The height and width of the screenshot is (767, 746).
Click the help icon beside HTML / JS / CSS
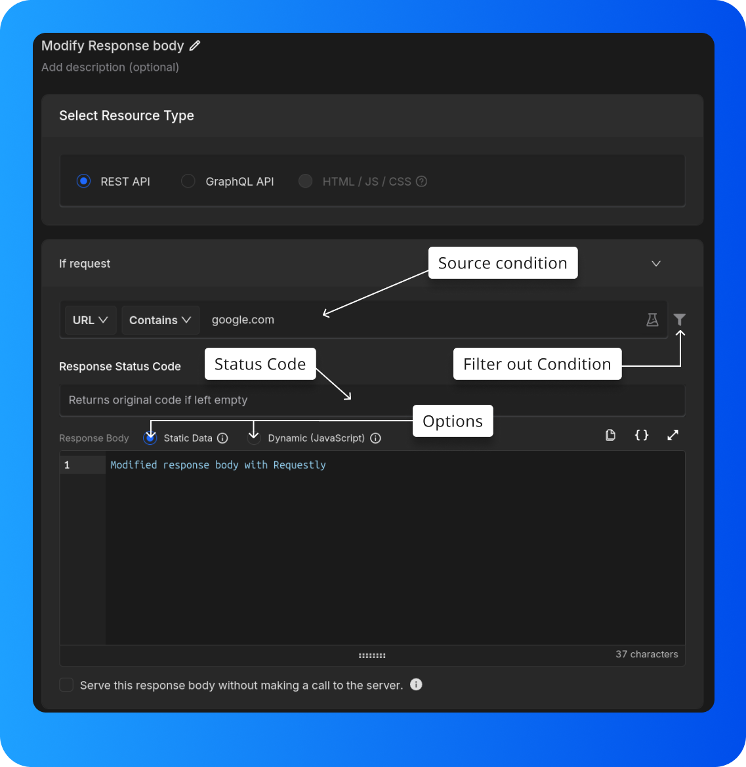pos(421,181)
